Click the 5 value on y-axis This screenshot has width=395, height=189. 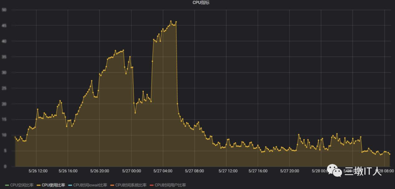[5, 151]
